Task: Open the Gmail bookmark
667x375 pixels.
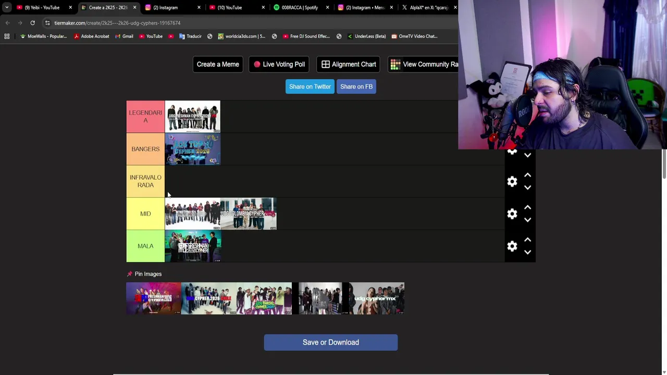Action: point(124,36)
